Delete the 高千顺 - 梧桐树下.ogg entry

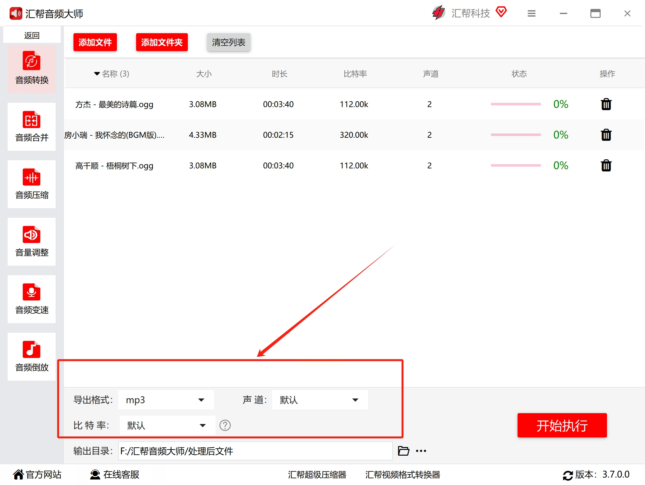pos(606,166)
